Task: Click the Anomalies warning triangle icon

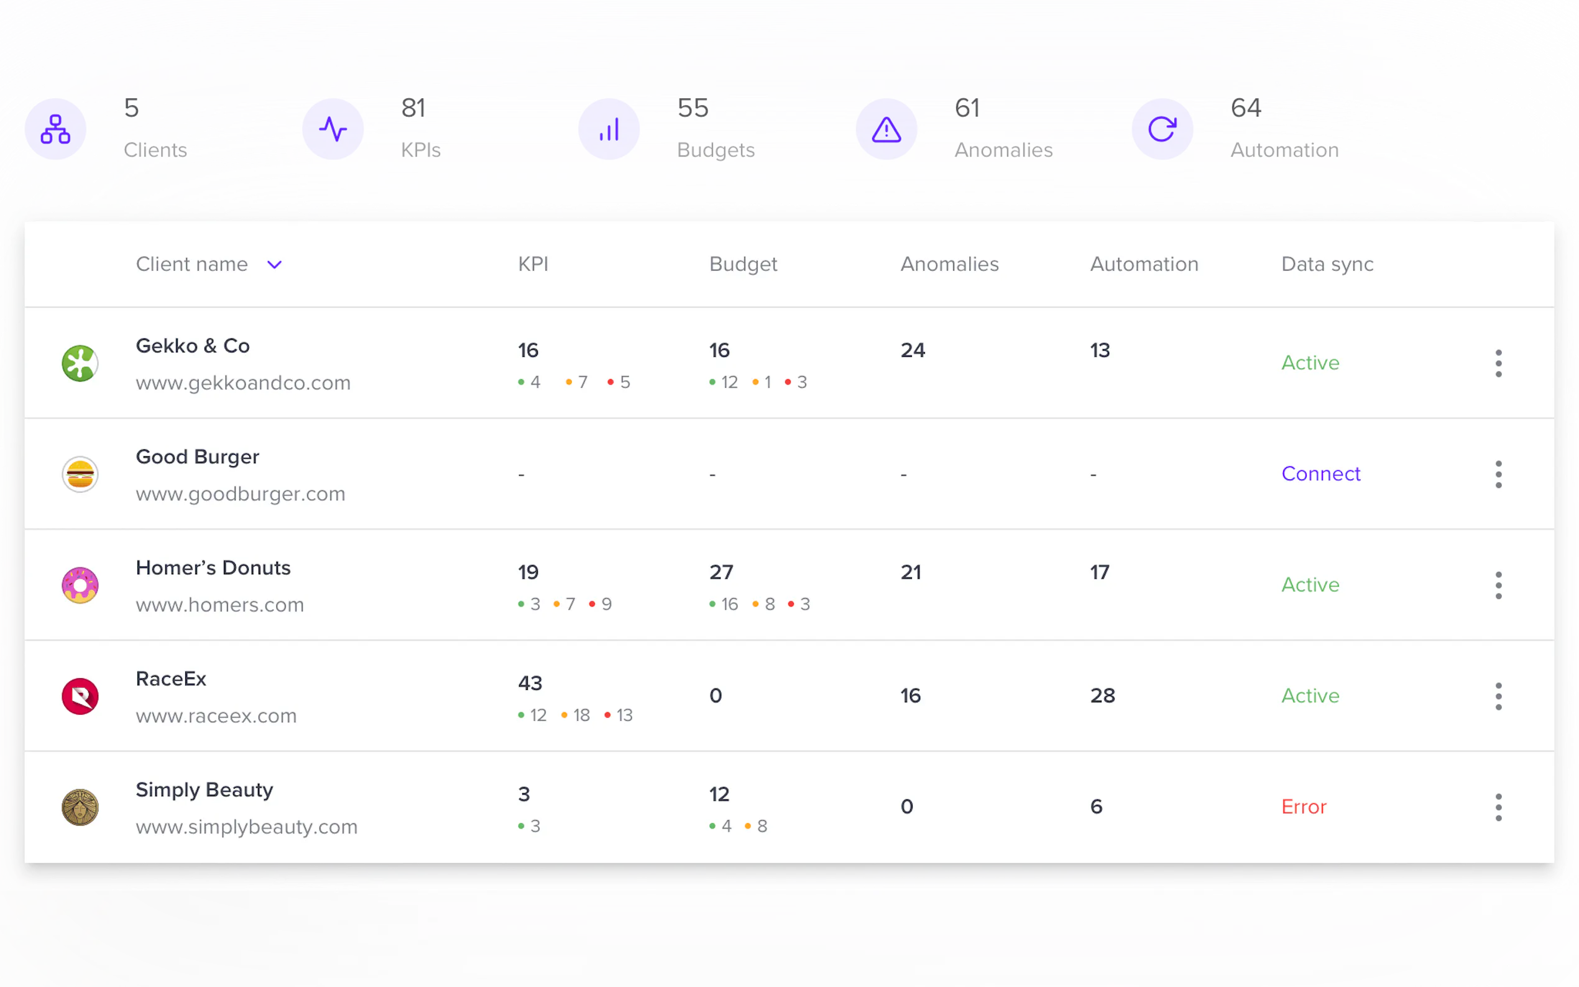Action: [x=886, y=129]
